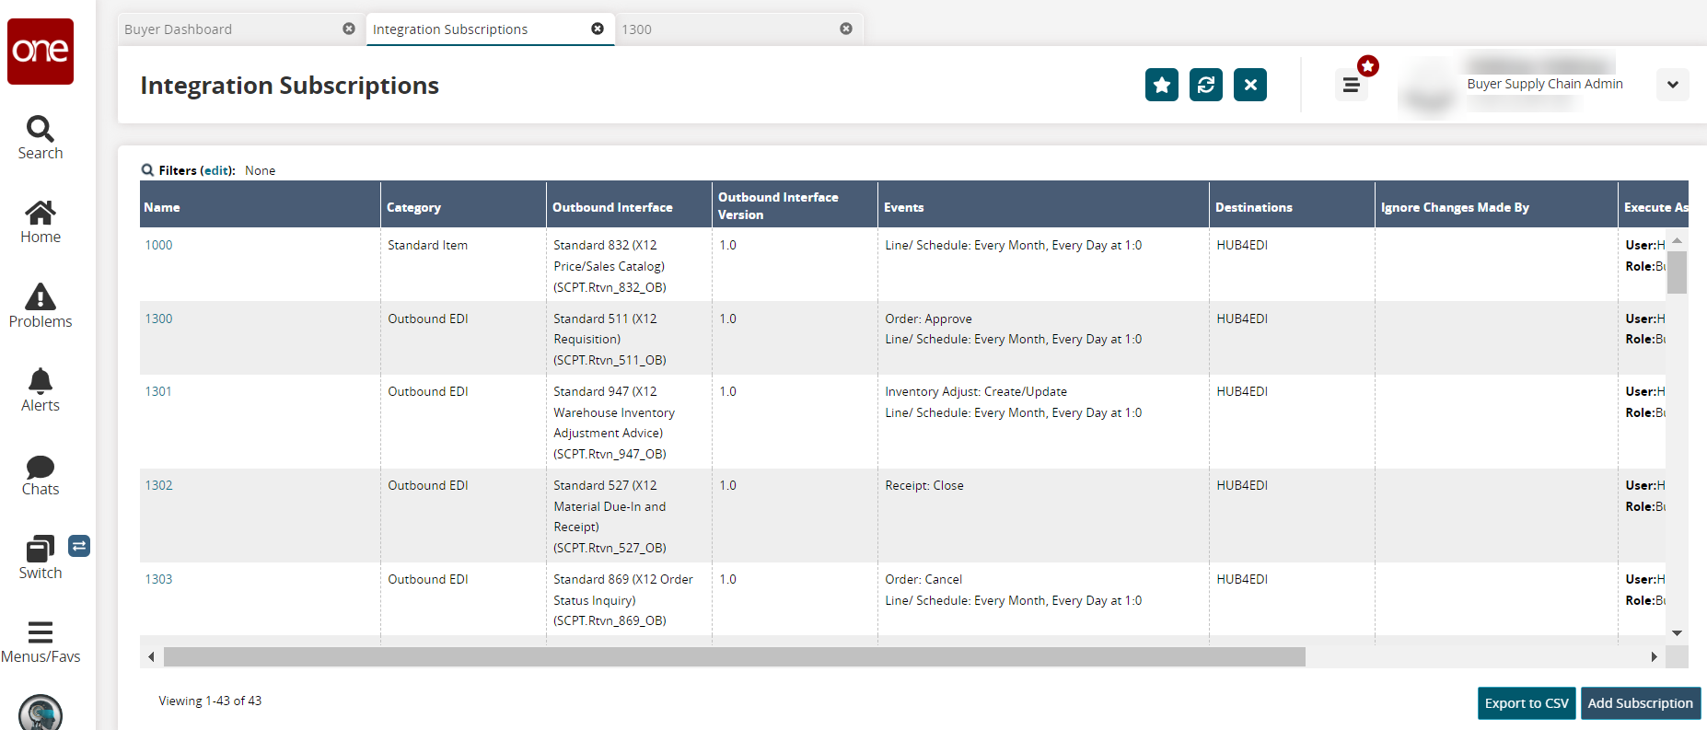Click the blurred user profile picture
This screenshot has width=1707, height=730.
pyautogui.click(x=1427, y=86)
